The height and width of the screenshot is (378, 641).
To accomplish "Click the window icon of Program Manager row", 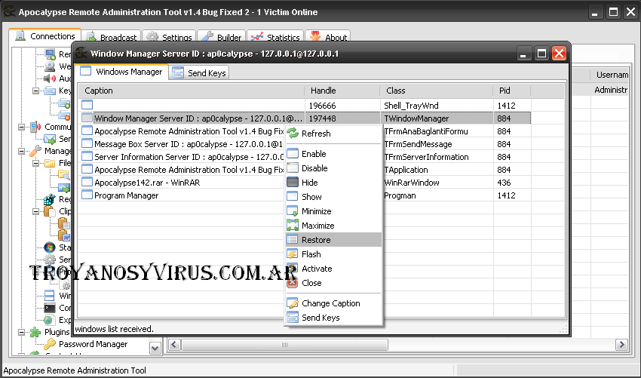I will tap(87, 195).
